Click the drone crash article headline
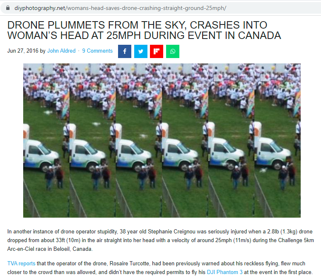This screenshot has width=321, height=279. 144,30
